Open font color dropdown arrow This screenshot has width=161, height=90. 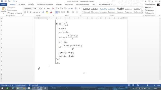point(53,12)
